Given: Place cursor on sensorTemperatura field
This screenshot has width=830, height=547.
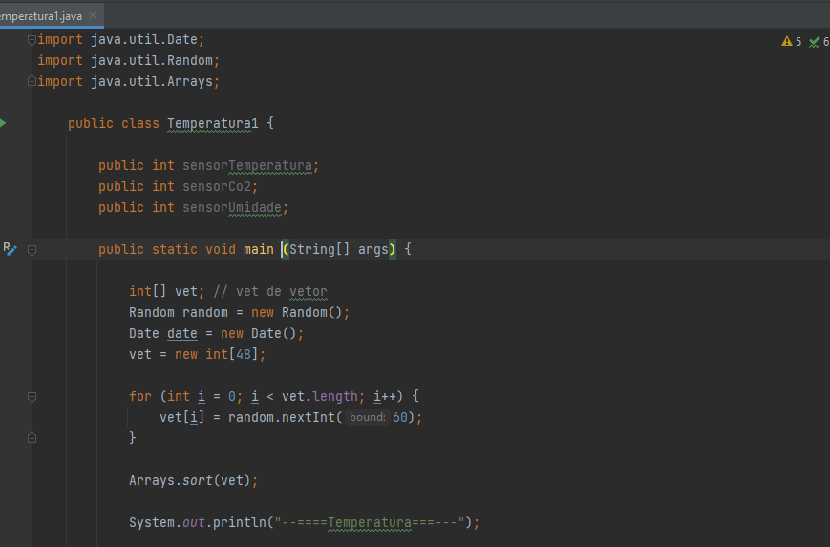Looking at the screenshot, I should [247, 165].
